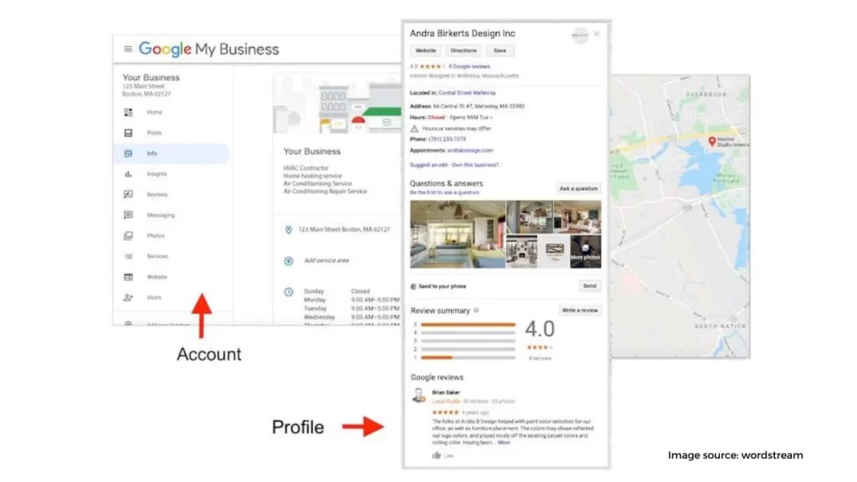Open the large living room interior photo
This screenshot has width=857, height=482.
tap(458, 234)
